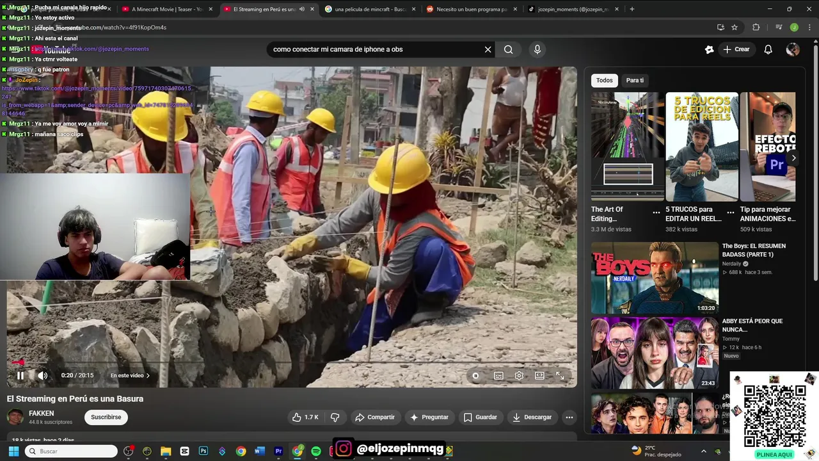The width and height of the screenshot is (819, 461).
Task: Open 'ABBY ESTÁ PEOR QUE NUNCA' video title
Action: point(752,325)
